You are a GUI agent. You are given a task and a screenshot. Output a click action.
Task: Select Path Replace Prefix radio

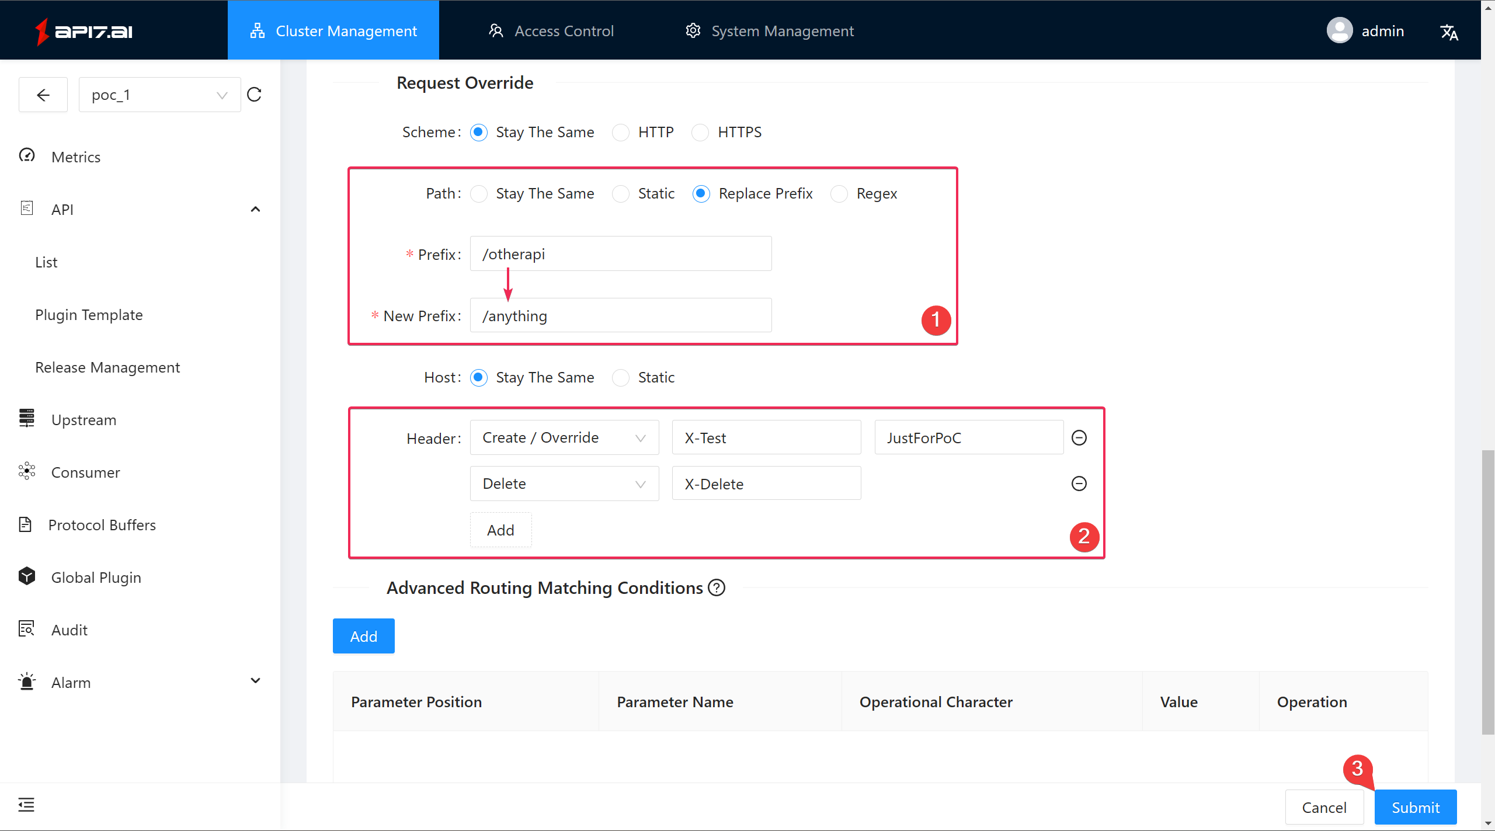pos(701,193)
